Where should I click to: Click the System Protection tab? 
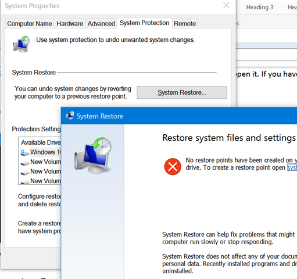[x=144, y=23]
